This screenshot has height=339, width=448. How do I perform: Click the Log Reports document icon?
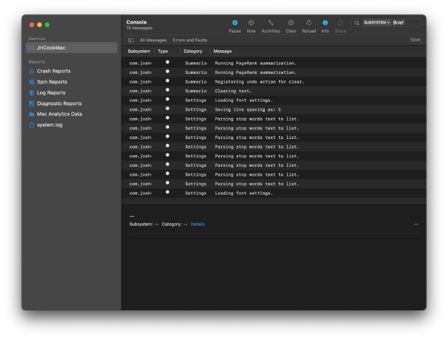(x=32, y=93)
